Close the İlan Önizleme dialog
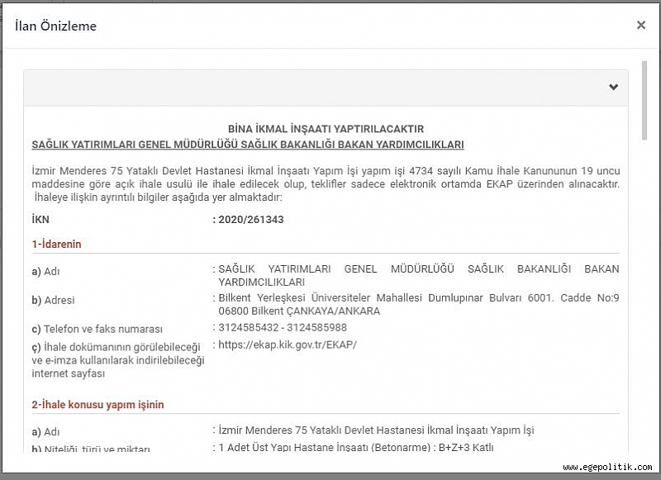Viewport: 661px width, 480px height. [x=641, y=26]
